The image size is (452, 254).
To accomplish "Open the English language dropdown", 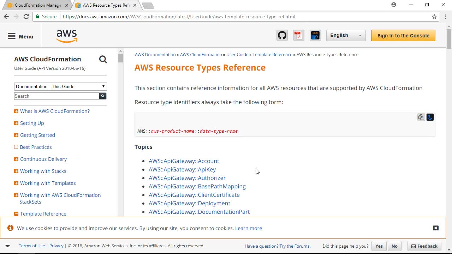I will 346,36.
